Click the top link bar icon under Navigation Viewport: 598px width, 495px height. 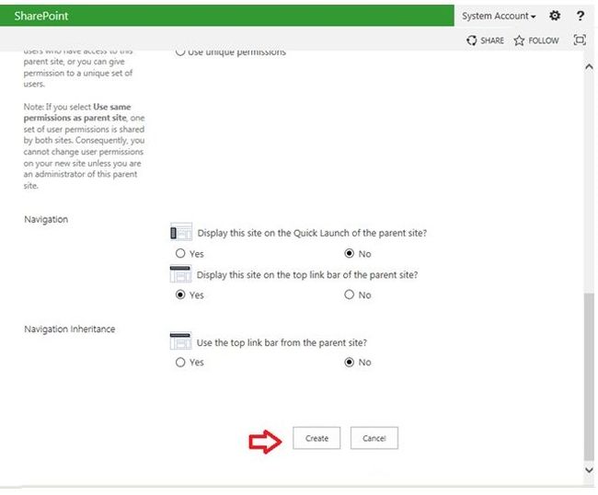coord(180,274)
